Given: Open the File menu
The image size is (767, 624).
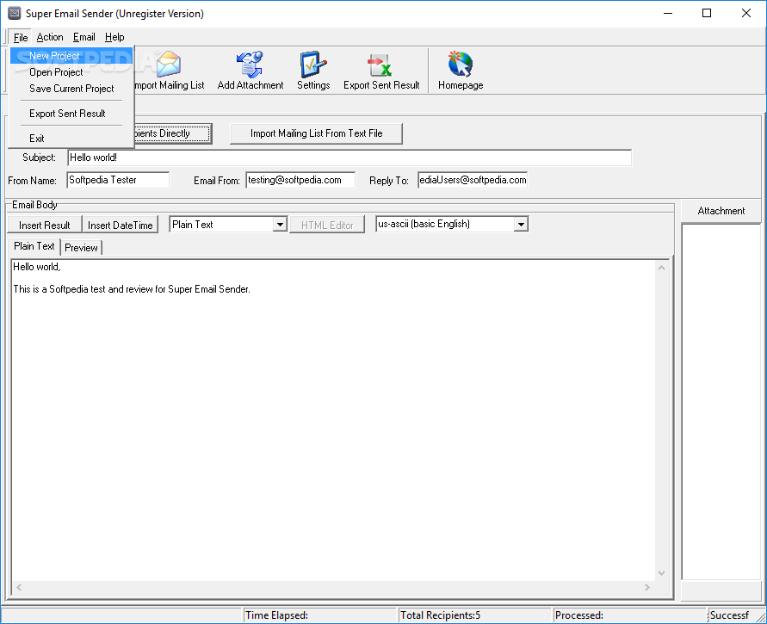Looking at the screenshot, I should point(21,37).
